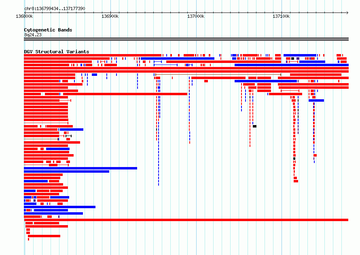Select the last tiny red variant at track bottom

point(28,239)
